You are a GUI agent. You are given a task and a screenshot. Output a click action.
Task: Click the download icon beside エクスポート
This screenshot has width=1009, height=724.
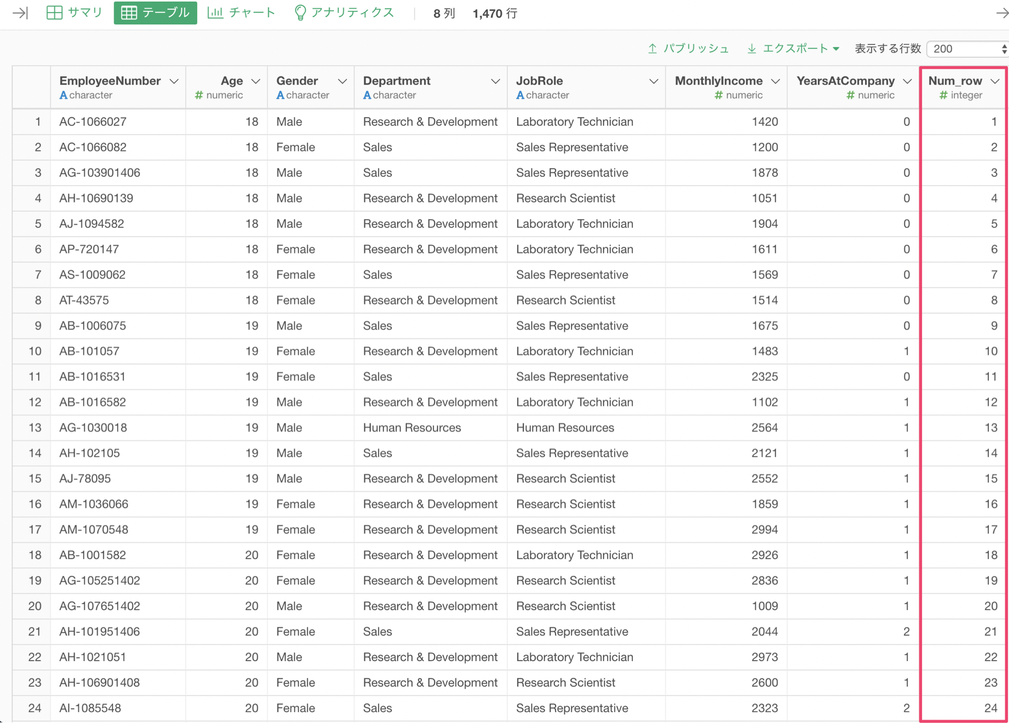click(x=752, y=48)
